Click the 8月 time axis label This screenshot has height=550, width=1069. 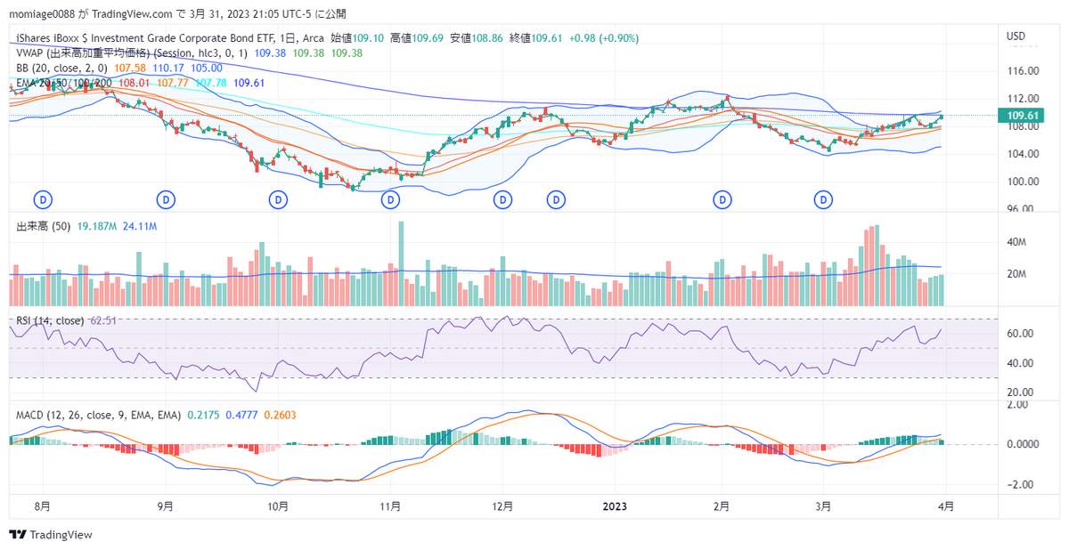point(42,506)
